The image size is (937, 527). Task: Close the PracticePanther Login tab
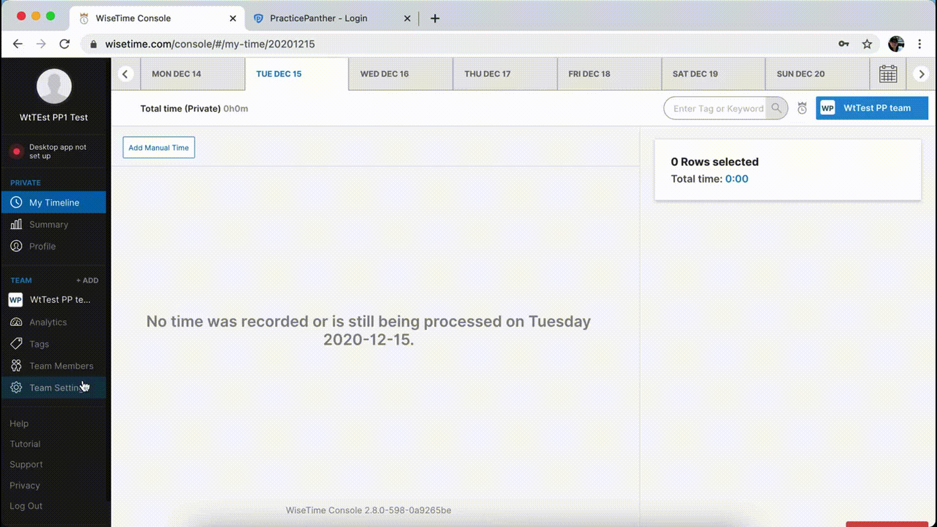click(x=407, y=19)
